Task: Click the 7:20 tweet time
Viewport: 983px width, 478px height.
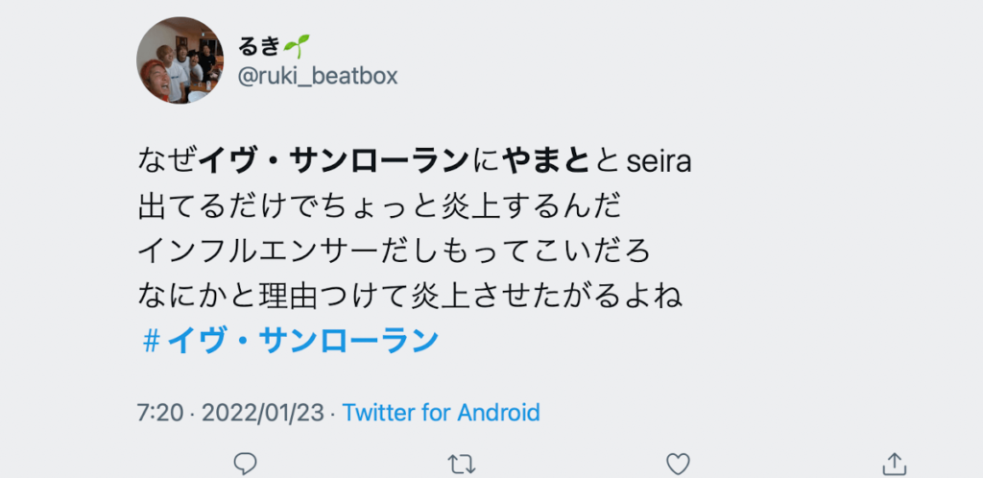Action: pyautogui.click(x=160, y=413)
